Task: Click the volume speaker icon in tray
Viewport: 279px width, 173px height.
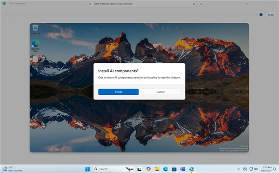Action: pyautogui.click(x=256, y=169)
